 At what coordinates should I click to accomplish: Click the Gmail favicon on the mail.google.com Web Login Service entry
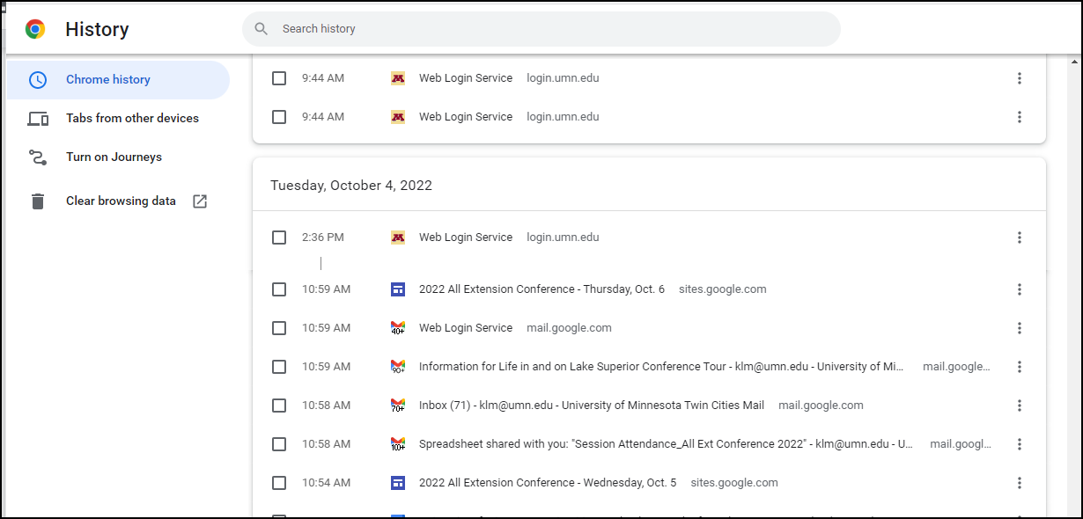tap(398, 328)
